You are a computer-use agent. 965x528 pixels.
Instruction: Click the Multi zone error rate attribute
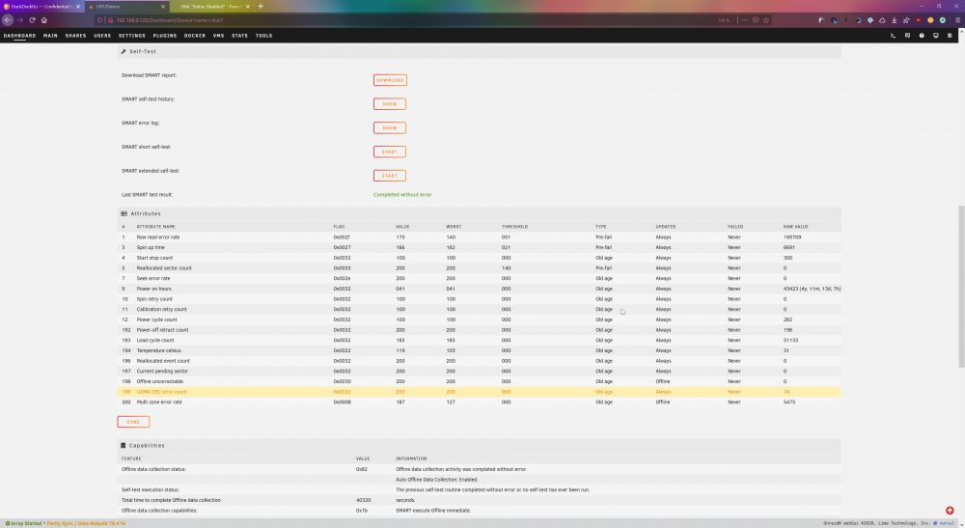159,402
